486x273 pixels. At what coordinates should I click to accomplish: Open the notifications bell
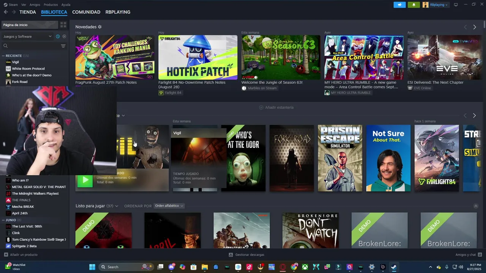413,5
